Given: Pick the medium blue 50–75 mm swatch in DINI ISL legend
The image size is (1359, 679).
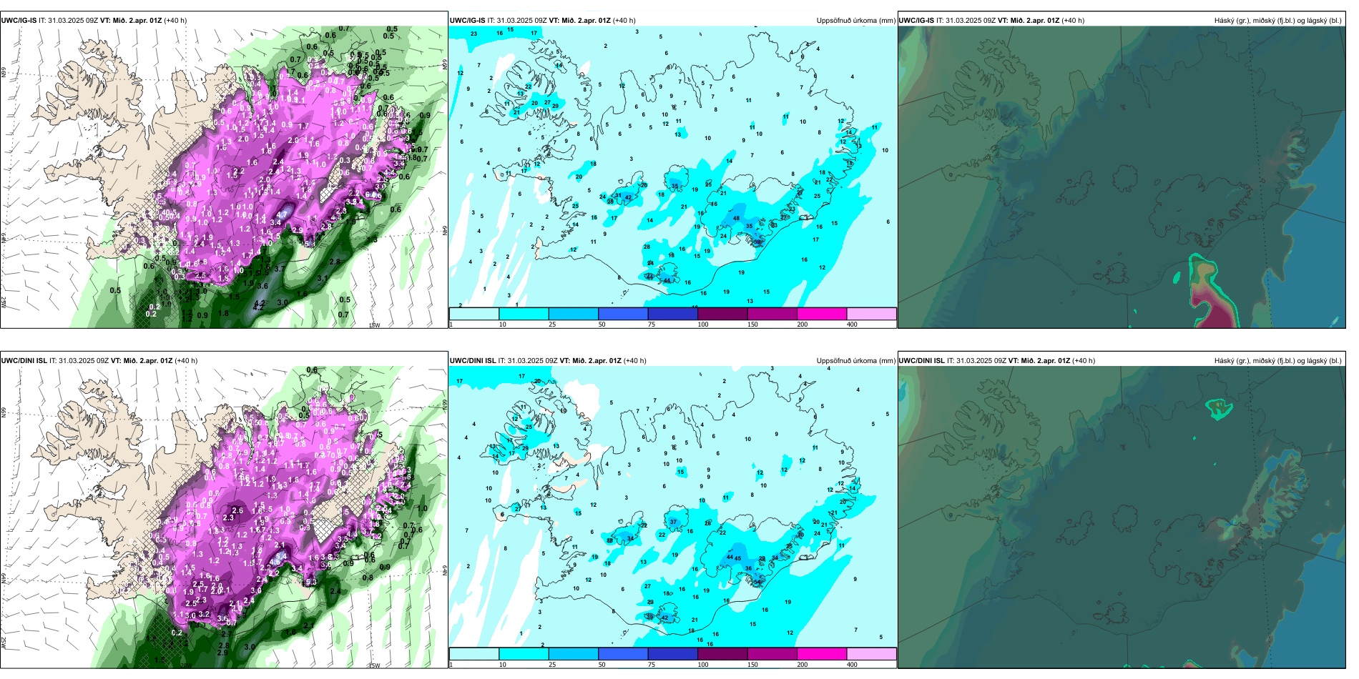Looking at the screenshot, I should coord(623,654).
